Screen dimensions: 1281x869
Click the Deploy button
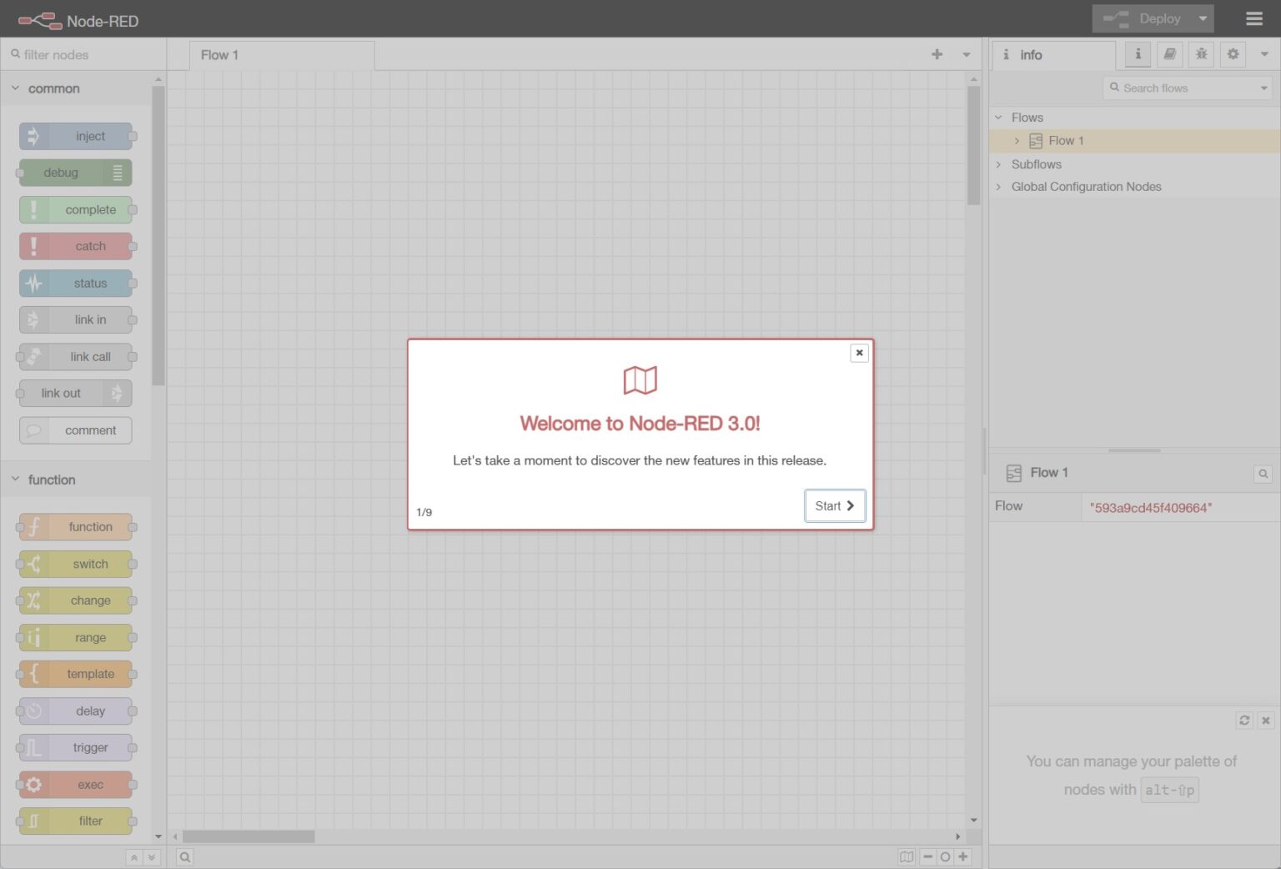[x=1153, y=18]
